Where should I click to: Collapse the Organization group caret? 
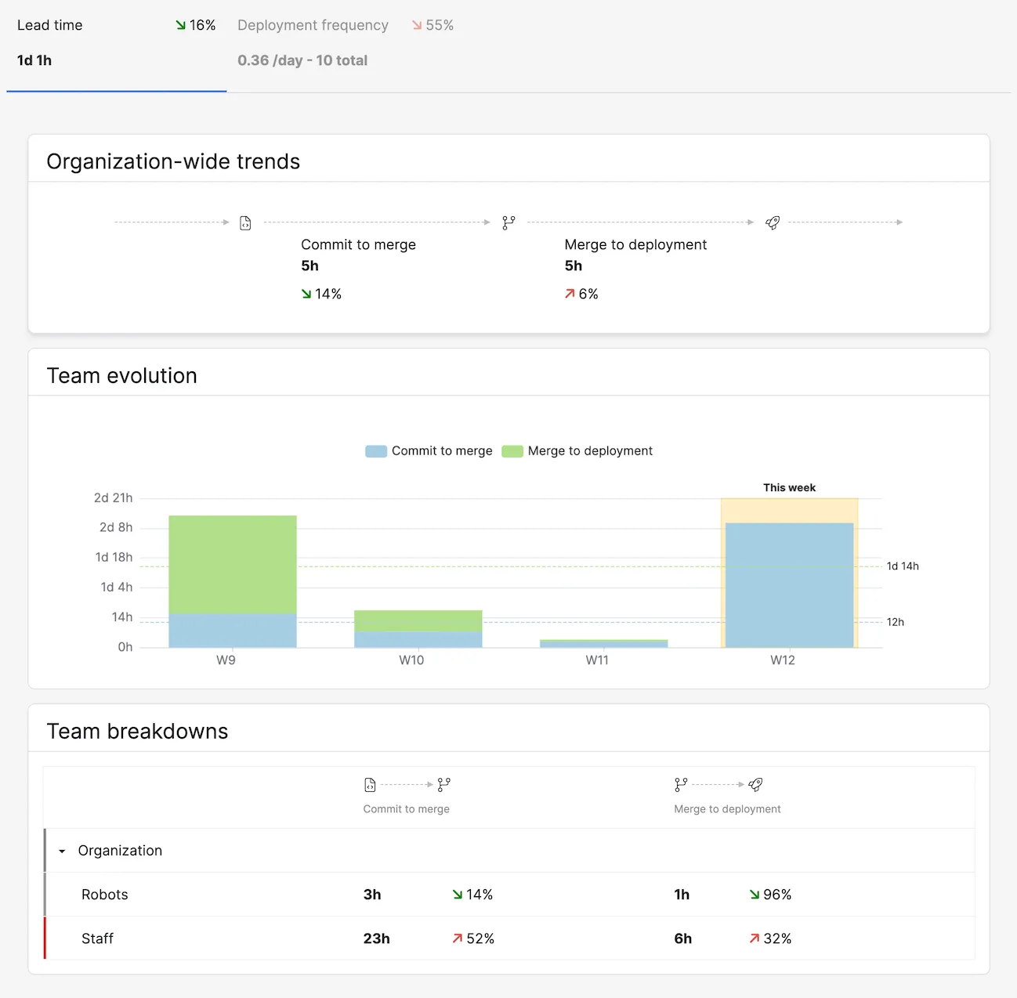click(62, 852)
